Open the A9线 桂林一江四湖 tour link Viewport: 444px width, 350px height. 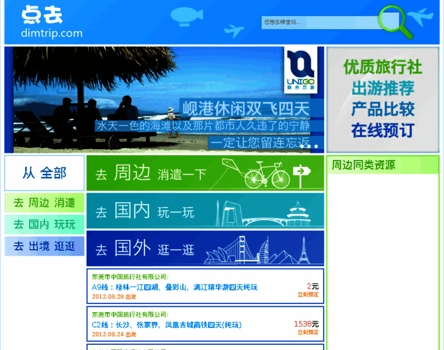[x=175, y=287]
